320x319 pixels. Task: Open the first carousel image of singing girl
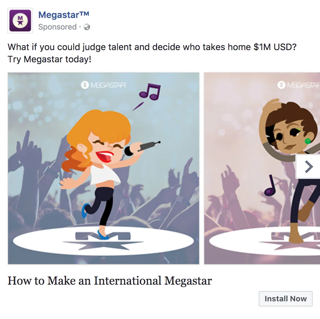(x=104, y=168)
